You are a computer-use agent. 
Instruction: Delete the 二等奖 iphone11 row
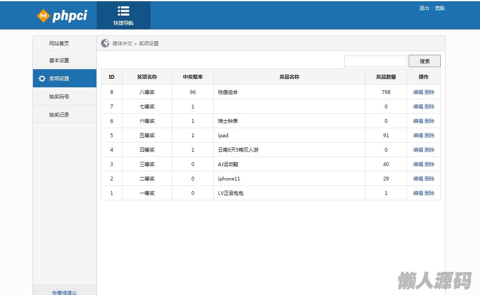click(429, 179)
